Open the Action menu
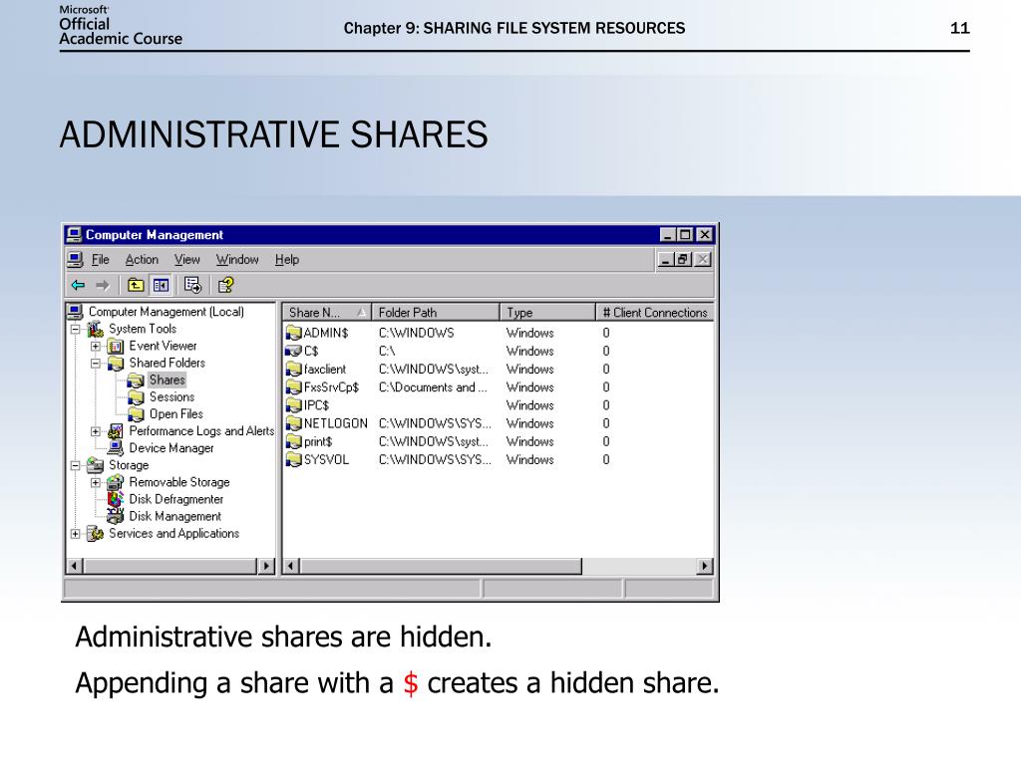Image resolution: width=1021 pixels, height=765 pixels. (142, 260)
